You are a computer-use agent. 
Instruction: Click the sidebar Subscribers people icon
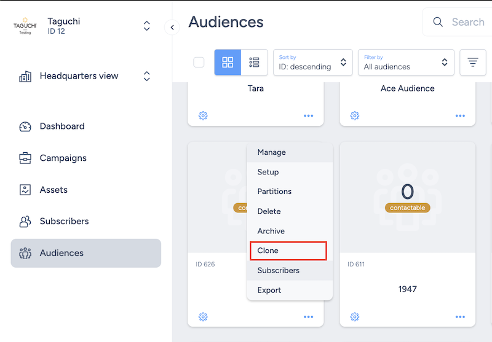pyautogui.click(x=25, y=222)
